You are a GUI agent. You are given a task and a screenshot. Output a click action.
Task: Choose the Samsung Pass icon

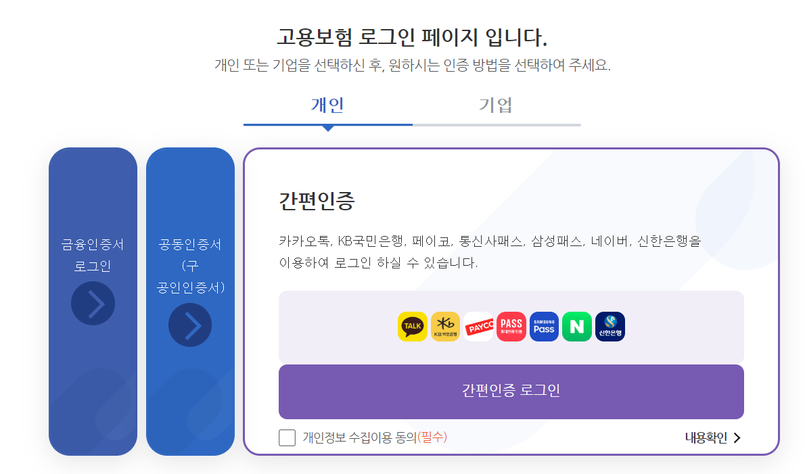(544, 326)
